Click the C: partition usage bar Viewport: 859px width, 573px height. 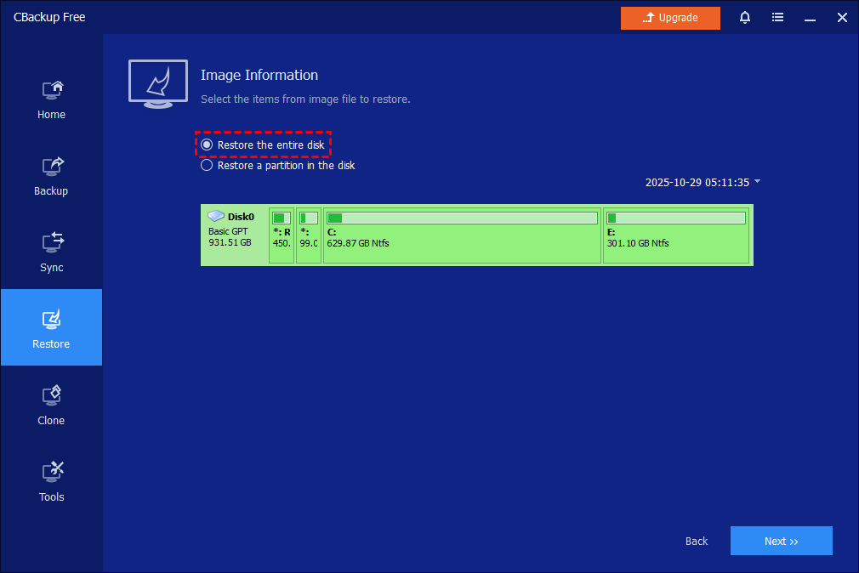tap(462, 218)
